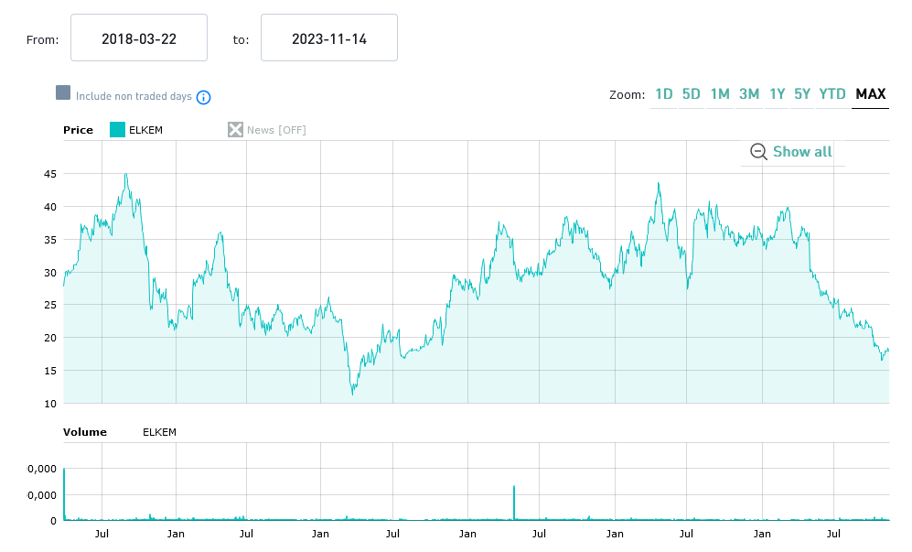
Task: Click the magnifier icon next to Show all
Action: tap(758, 152)
